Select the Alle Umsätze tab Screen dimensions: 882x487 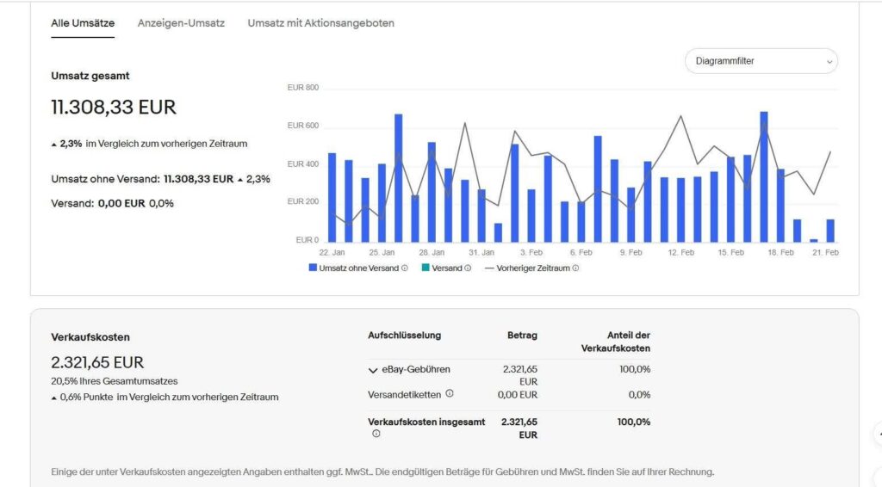[83, 23]
